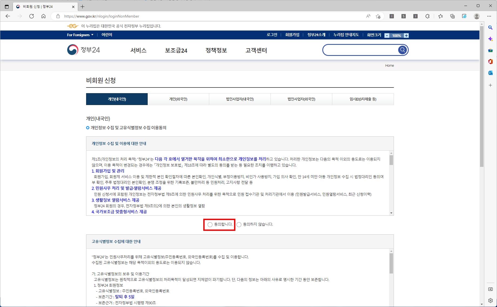Open 서비스 main menu
Image resolution: width=497 pixels, height=307 pixels.
tap(138, 50)
